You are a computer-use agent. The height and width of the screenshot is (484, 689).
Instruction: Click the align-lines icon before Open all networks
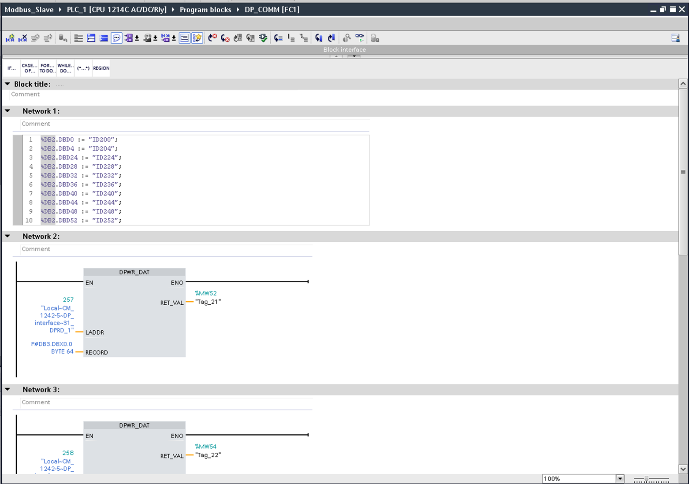pos(78,38)
